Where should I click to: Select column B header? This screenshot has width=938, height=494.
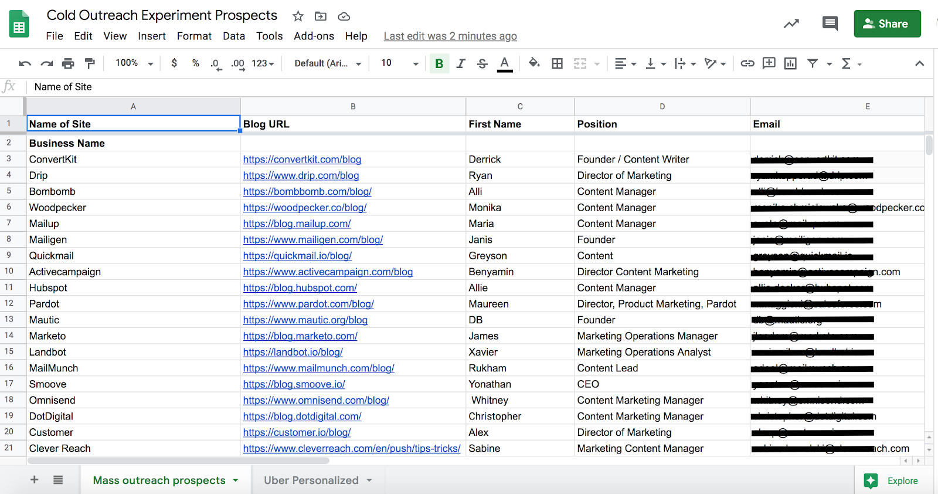pyautogui.click(x=353, y=107)
